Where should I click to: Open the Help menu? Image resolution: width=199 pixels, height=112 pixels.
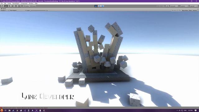pos(36,3)
